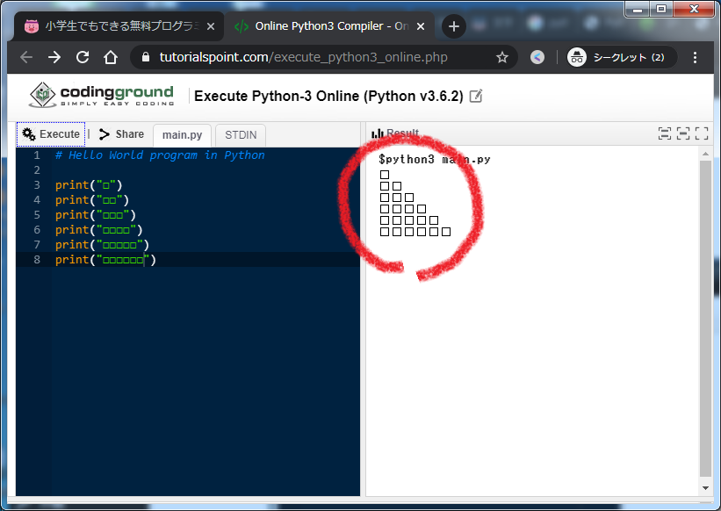
Task: Switch to the STDIN tab
Action: pyautogui.click(x=241, y=135)
